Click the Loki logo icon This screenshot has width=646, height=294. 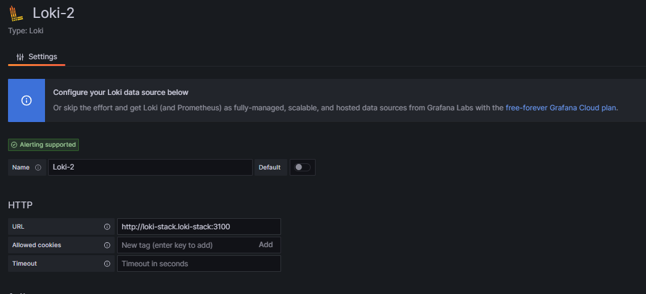(x=17, y=14)
